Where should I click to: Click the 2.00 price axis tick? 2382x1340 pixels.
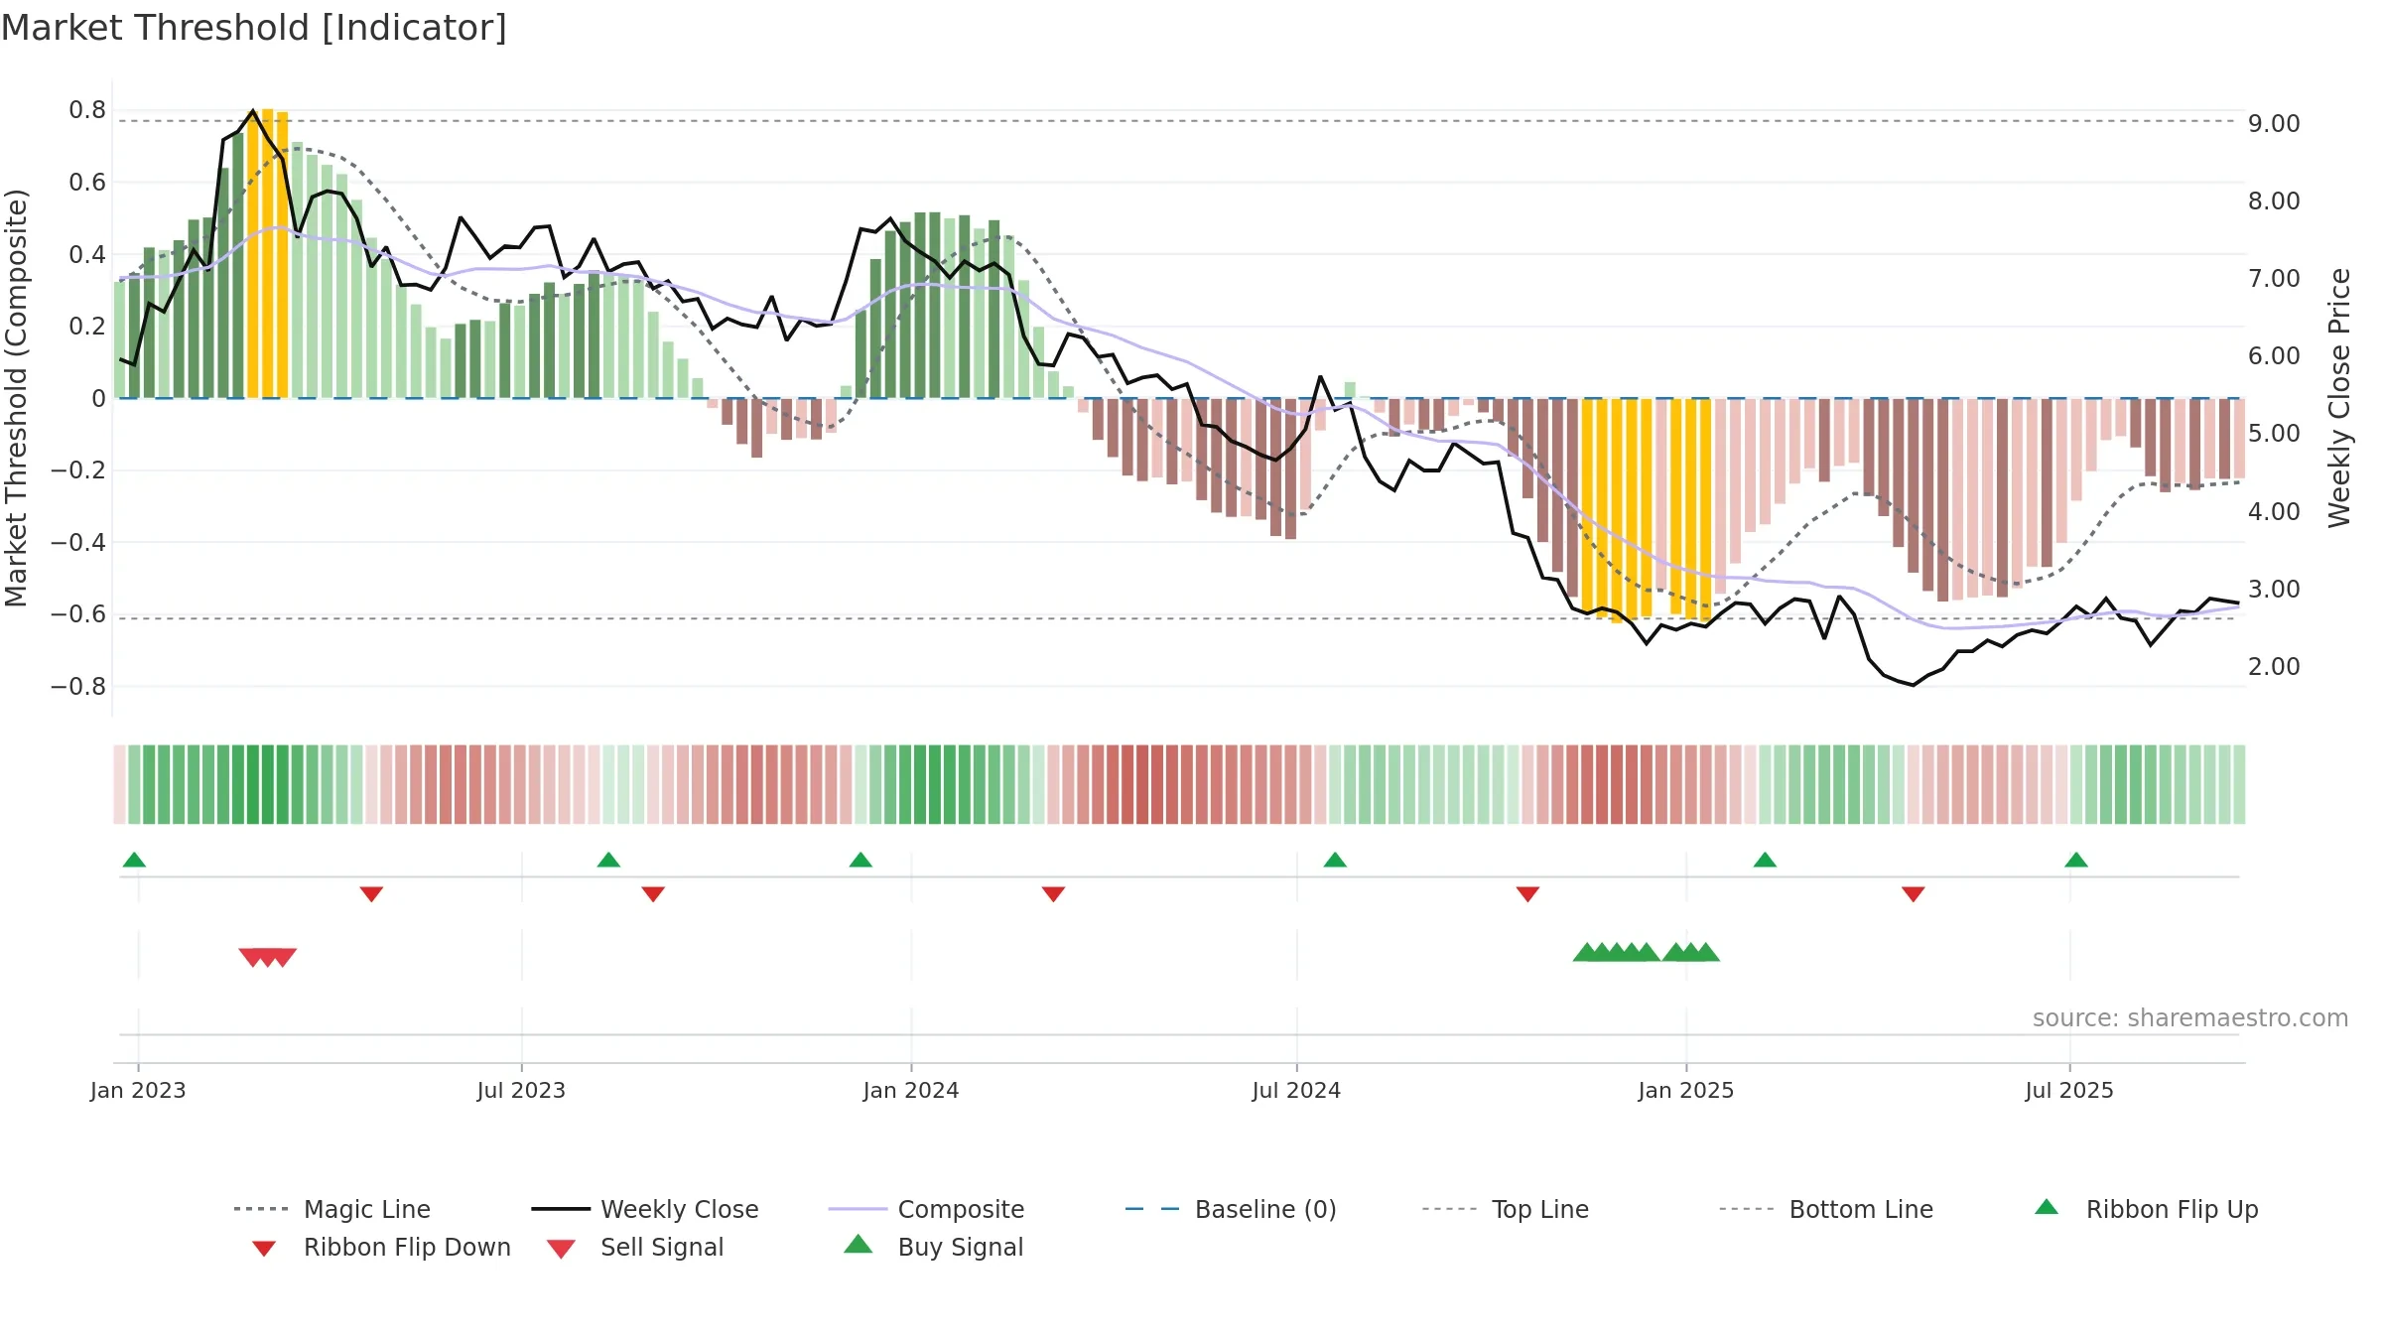[x=2274, y=667]
